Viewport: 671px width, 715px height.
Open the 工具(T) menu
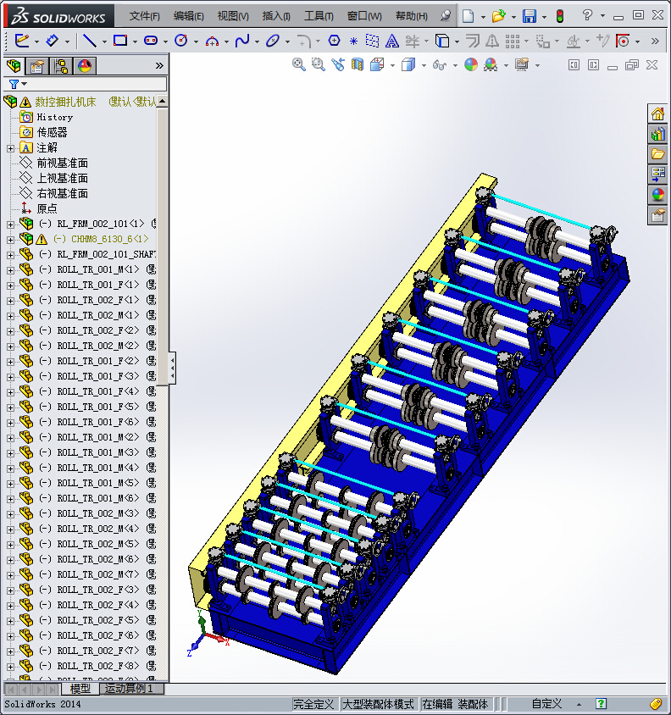pos(319,16)
